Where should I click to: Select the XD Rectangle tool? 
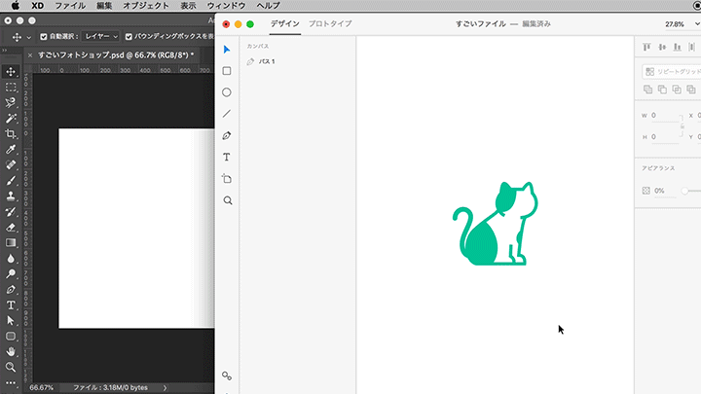coord(227,71)
